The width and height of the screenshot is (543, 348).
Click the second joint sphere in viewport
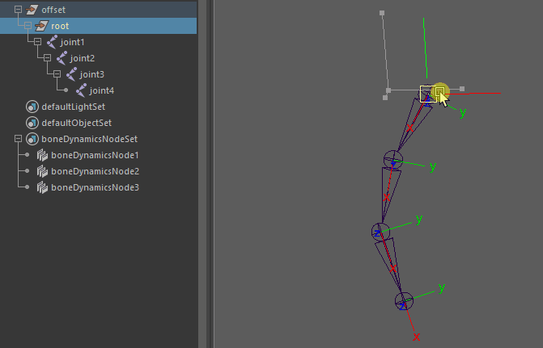[x=393, y=160]
